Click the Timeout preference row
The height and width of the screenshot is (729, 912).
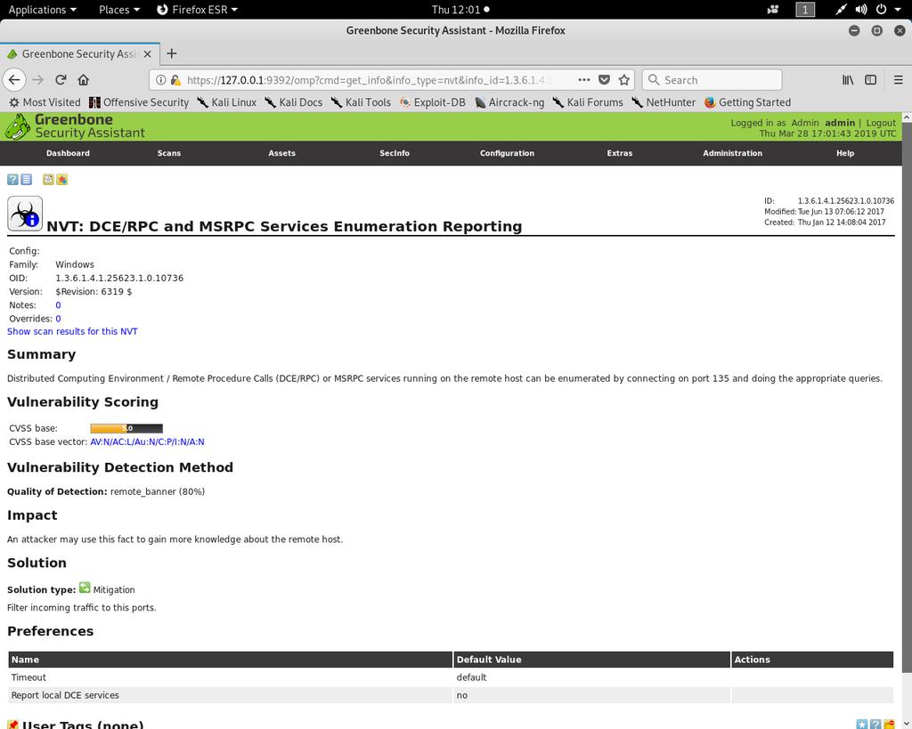pos(451,677)
